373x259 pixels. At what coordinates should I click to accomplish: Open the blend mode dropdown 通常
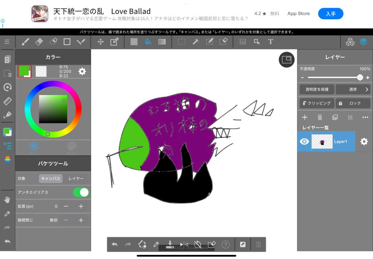coord(352,89)
